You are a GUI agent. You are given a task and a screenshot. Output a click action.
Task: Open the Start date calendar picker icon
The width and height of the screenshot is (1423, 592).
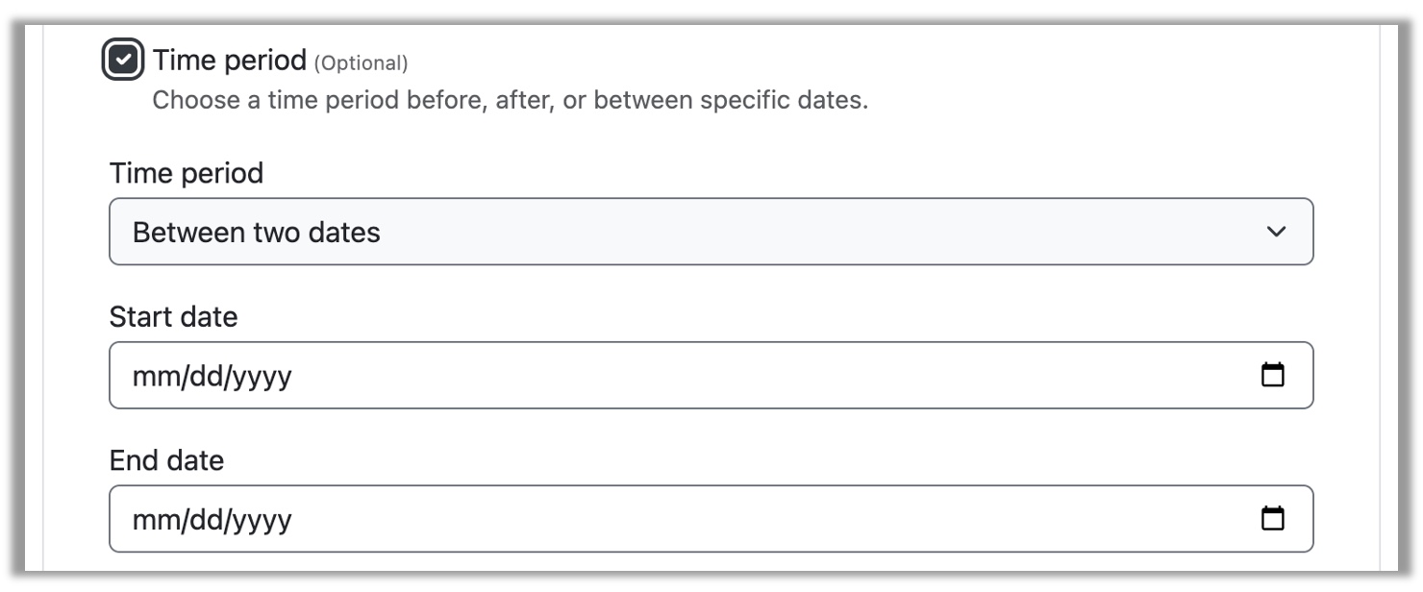[1272, 375]
